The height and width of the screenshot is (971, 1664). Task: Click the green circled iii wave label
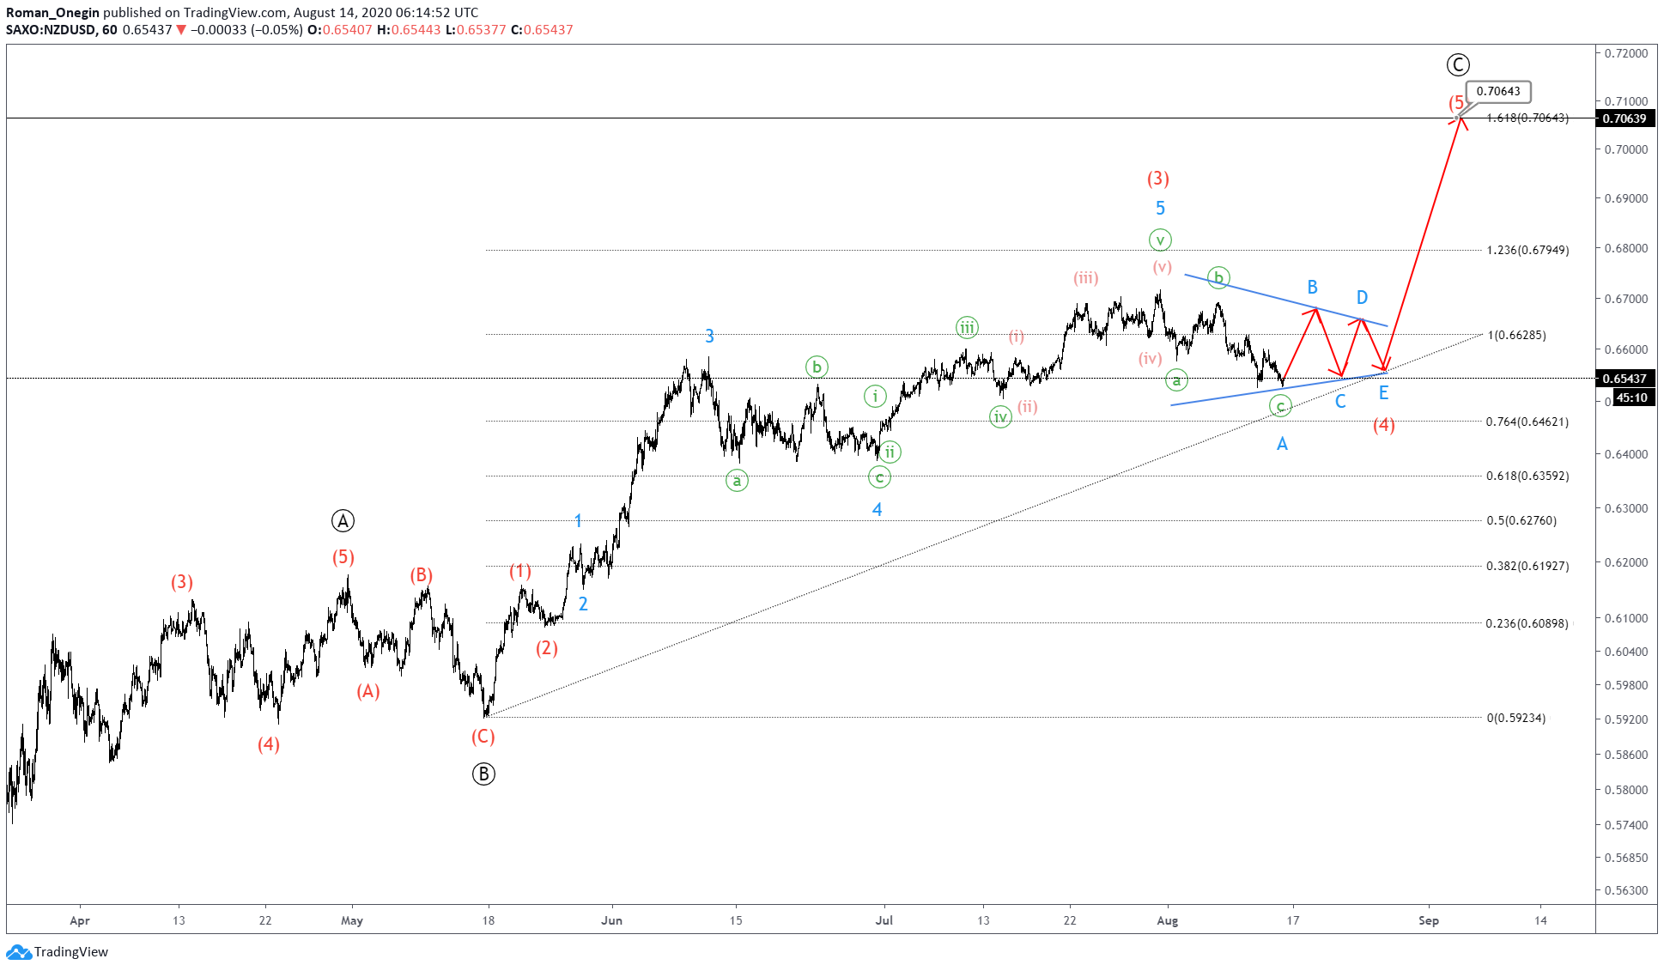967,327
